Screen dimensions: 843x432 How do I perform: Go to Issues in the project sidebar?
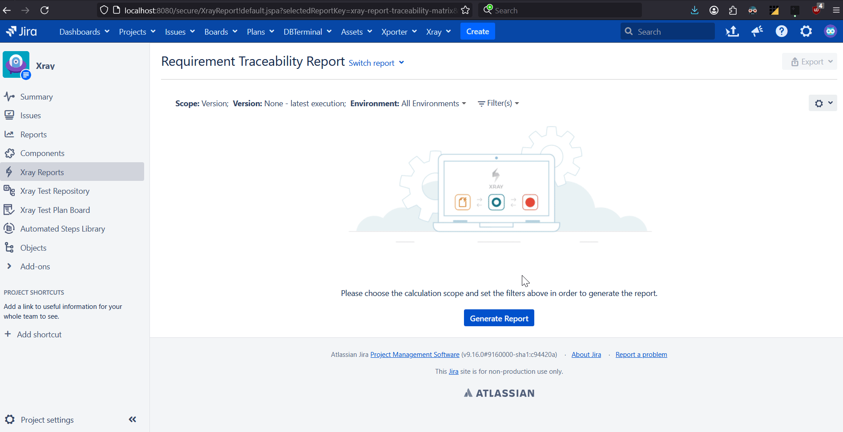[x=31, y=116]
